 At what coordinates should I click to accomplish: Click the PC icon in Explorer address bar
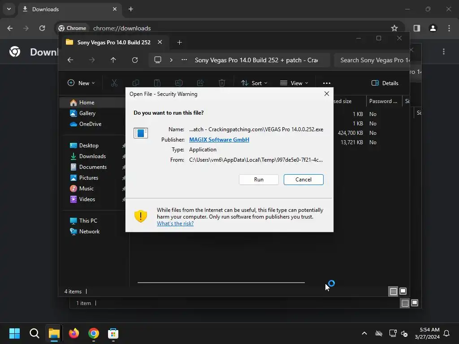tap(158, 60)
